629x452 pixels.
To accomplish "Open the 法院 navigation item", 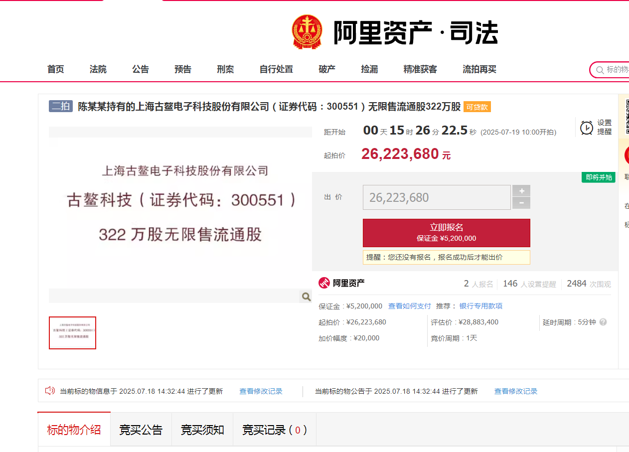I will pyautogui.click(x=98, y=69).
